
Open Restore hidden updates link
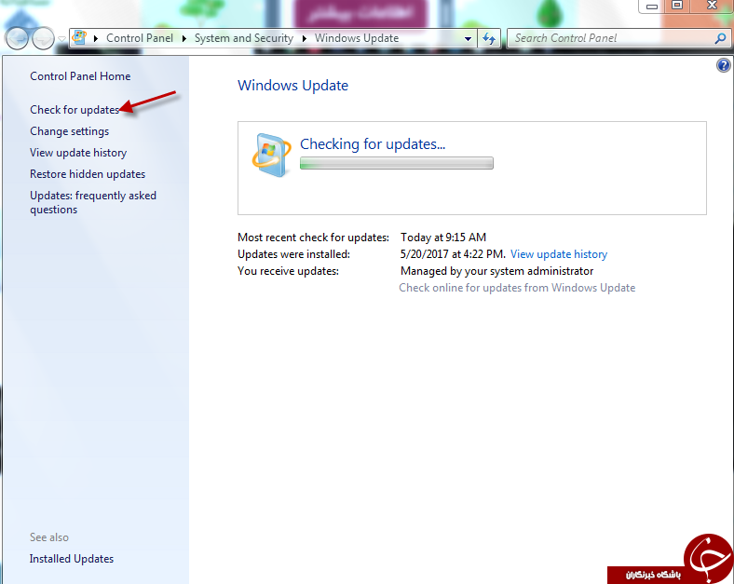click(x=88, y=174)
